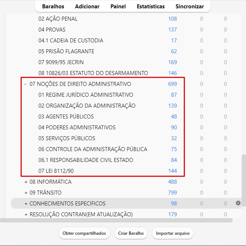Select the 08 INFORMÁTICA deck name
The width and height of the screenshot is (246, 246).
[x=50, y=182]
